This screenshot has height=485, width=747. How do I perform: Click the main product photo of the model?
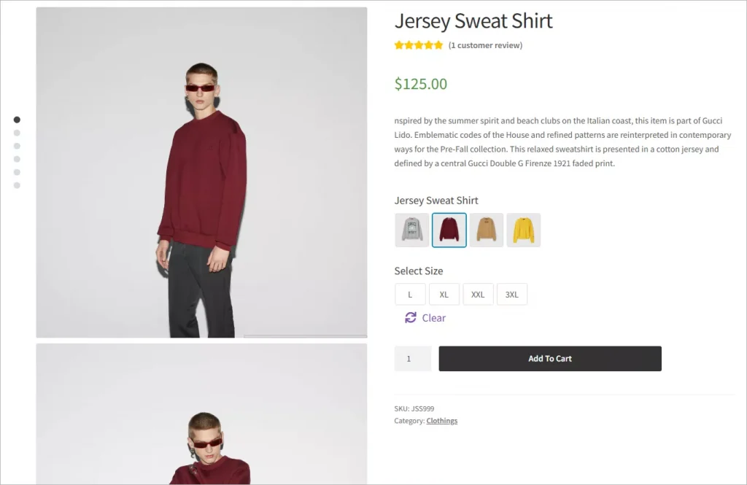[x=201, y=172]
